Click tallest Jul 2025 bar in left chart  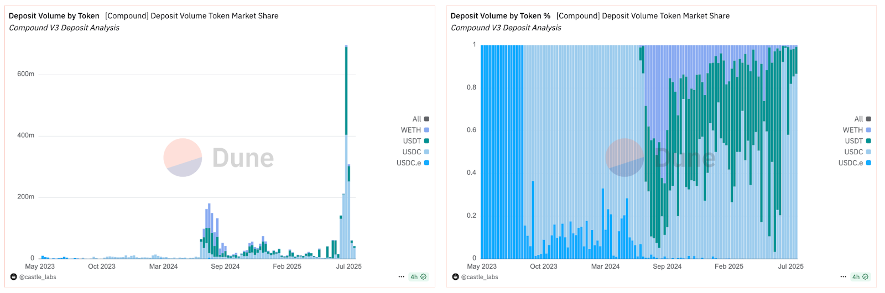pyautogui.click(x=346, y=152)
